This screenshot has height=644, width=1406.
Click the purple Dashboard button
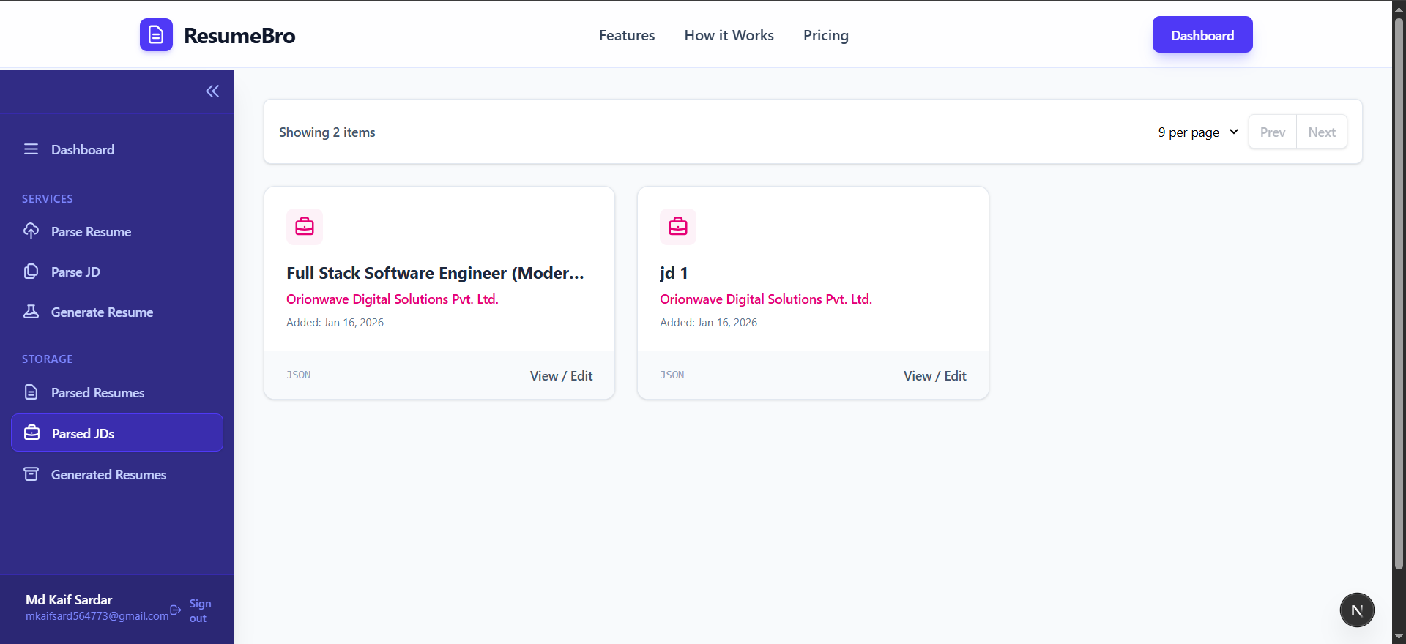1202,35
